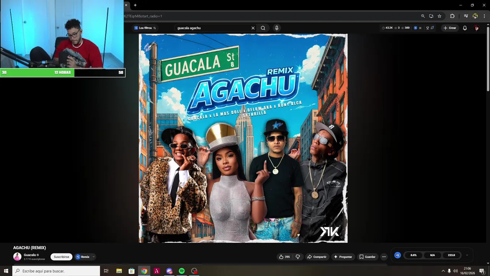Open File Explorer from taskbar

[119, 271]
